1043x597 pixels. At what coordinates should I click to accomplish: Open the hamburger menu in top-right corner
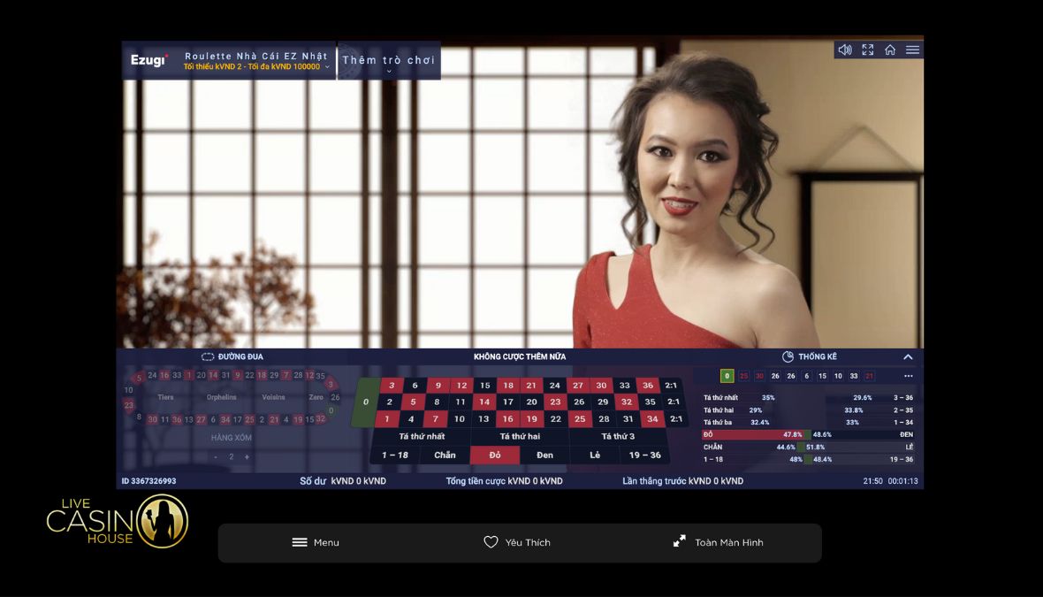tap(912, 50)
